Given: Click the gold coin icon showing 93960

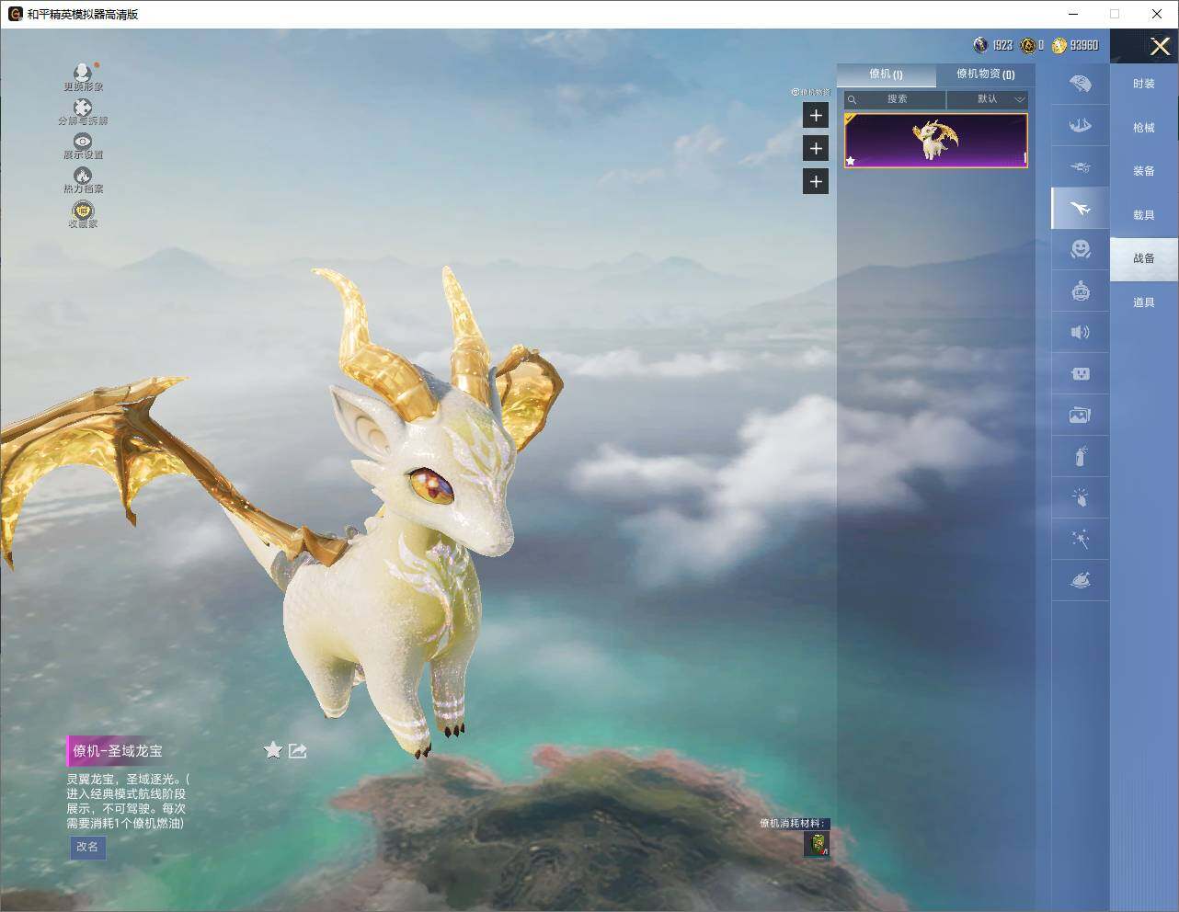Looking at the screenshot, I should click(x=1059, y=45).
